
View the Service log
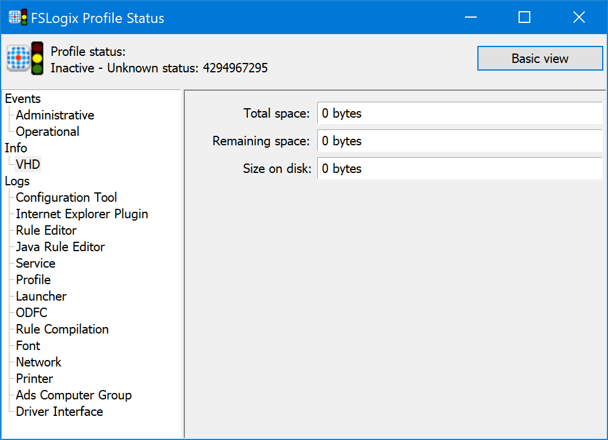coord(35,263)
